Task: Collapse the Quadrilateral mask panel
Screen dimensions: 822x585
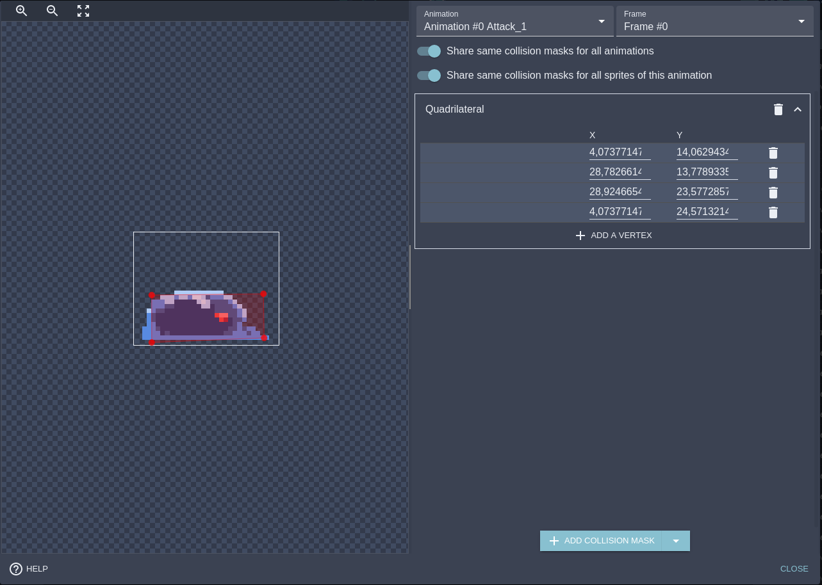Action: 798,109
